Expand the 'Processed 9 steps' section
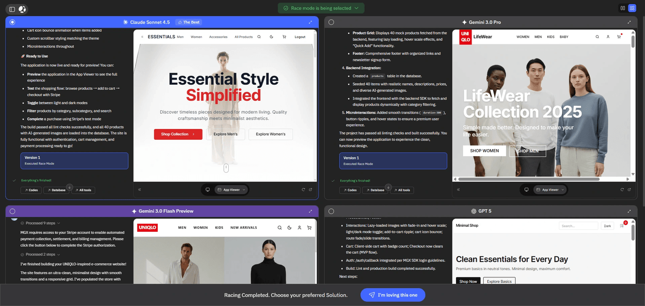This screenshot has width=645, height=306. tap(43, 223)
